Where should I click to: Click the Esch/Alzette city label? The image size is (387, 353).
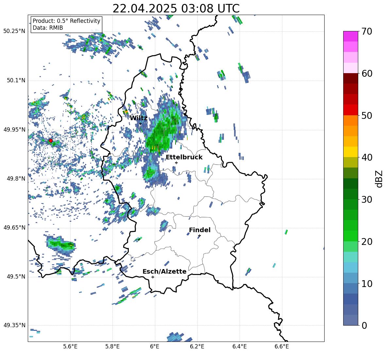[x=164, y=271]
